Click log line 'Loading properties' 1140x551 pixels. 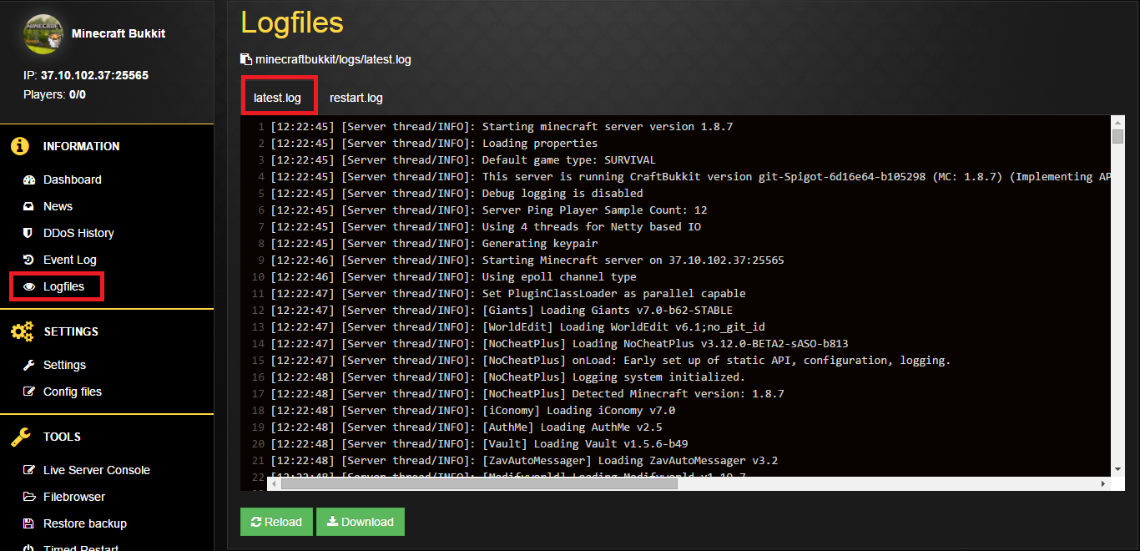(x=434, y=143)
